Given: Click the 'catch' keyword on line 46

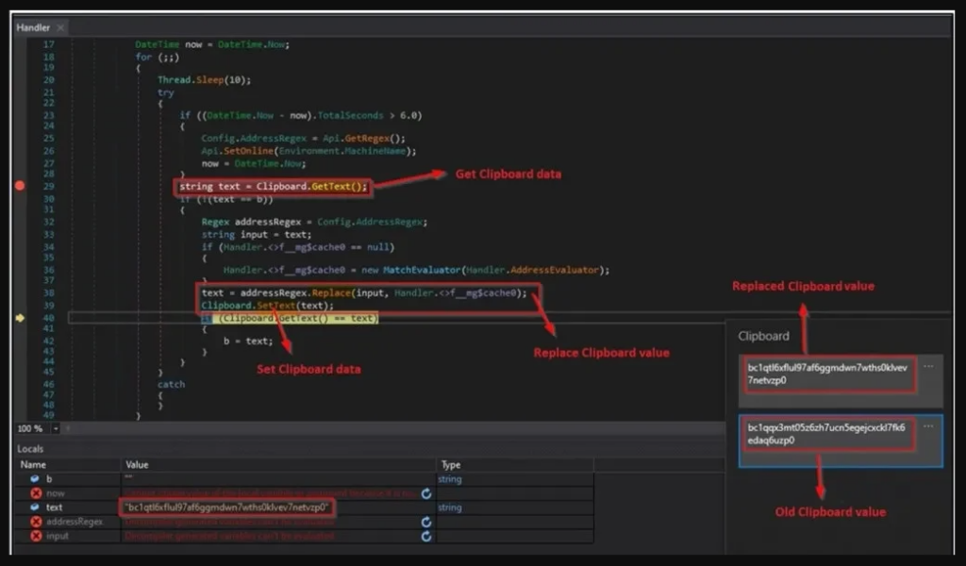Looking at the screenshot, I should tap(171, 384).
